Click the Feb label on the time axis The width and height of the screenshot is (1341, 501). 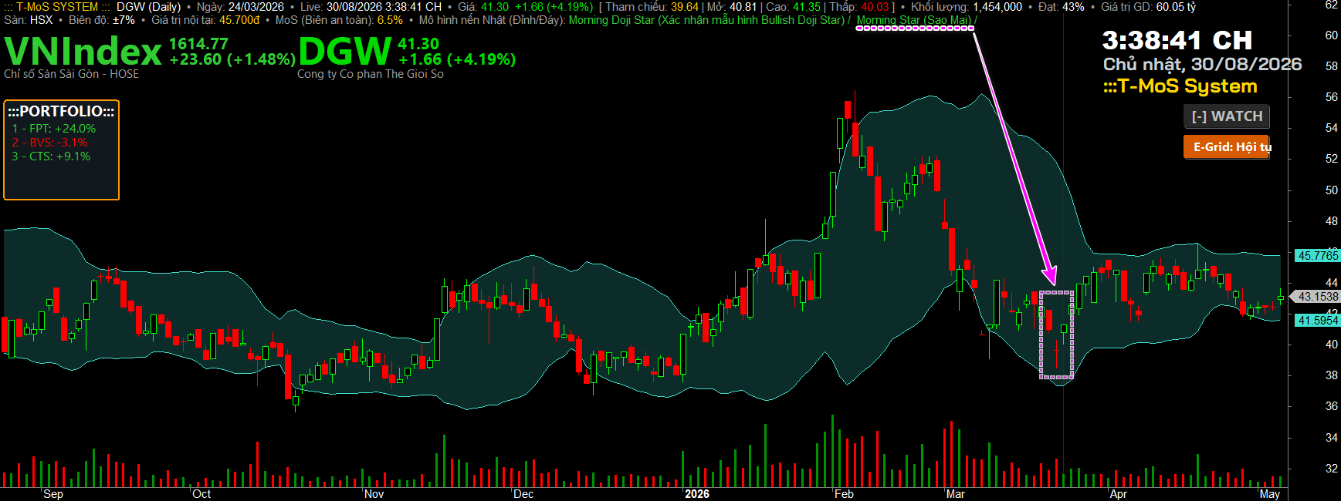(x=844, y=494)
